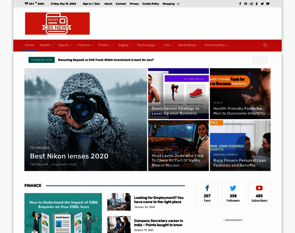Go to the Home menu item
The width and height of the screenshot is (295, 233).
[29, 45]
